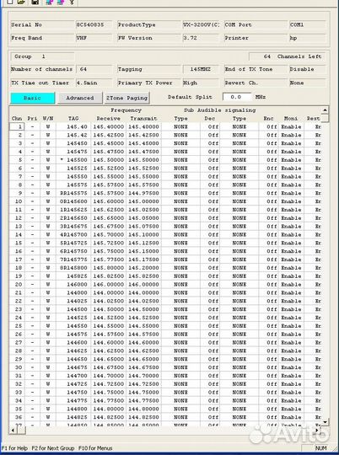Viewport: 339px width, 455px height.
Task: Select the Primary TX Power High field
Action: tap(201, 83)
